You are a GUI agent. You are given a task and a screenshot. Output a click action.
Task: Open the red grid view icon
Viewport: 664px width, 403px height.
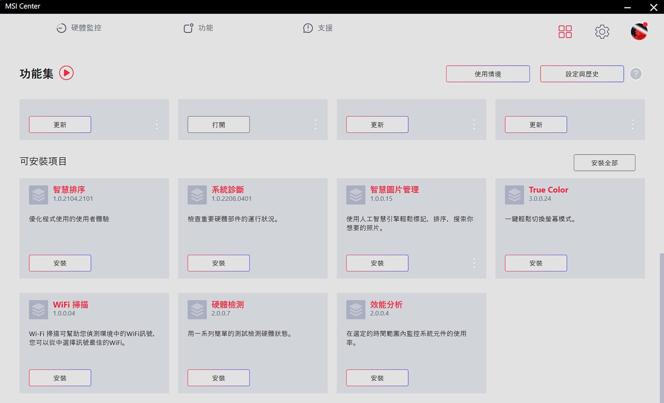click(x=565, y=31)
